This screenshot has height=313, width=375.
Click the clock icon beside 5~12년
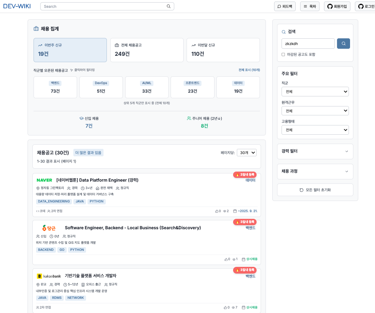point(65,285)
